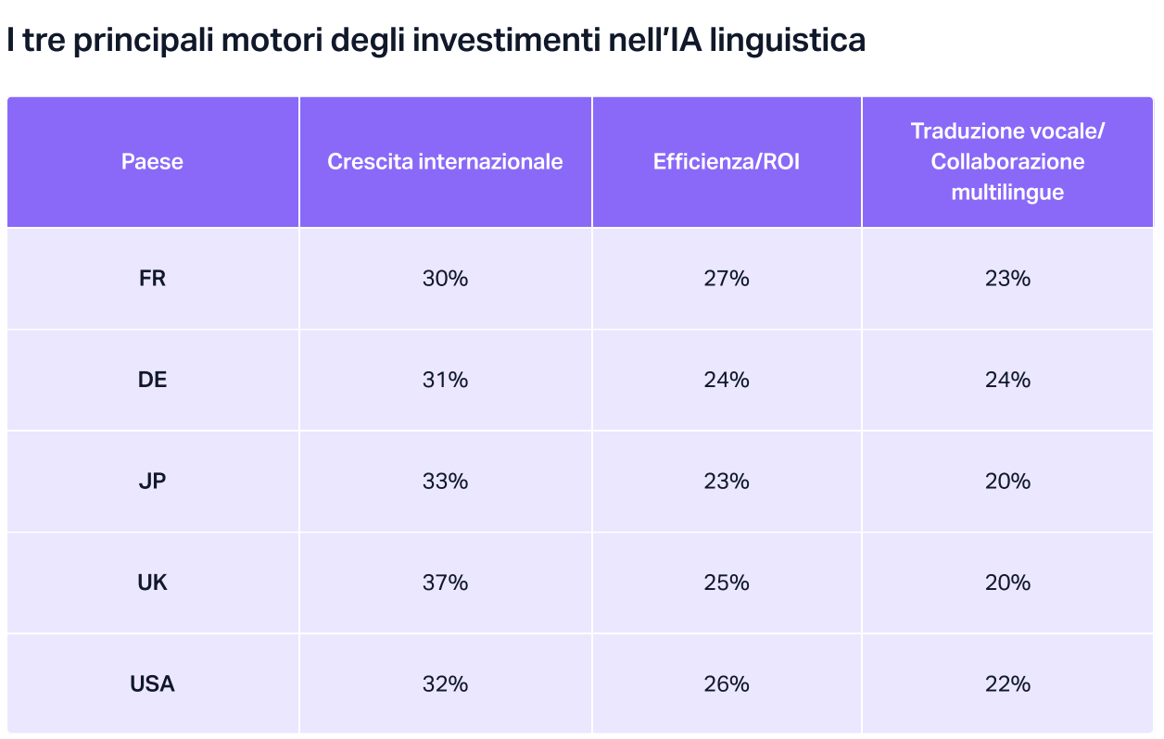
Task: Click JP's Crescita internazionale value 33%
Action: tap(445, 482)
